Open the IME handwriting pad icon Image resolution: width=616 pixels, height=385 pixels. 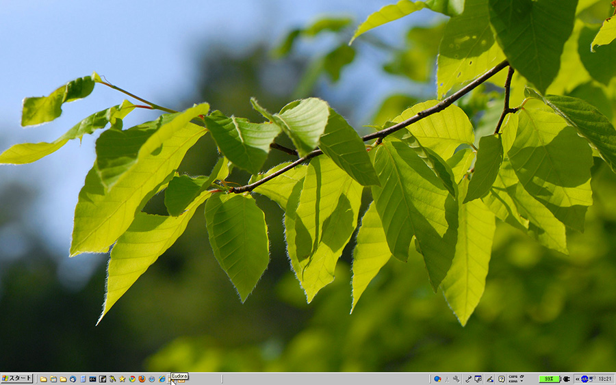(489, 379)
